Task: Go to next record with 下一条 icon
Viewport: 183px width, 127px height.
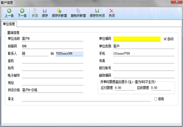Action: [x=22, y=11]
